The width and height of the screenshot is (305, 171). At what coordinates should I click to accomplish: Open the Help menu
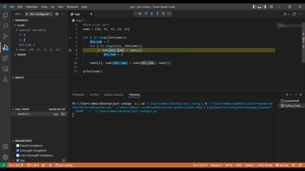pyautogui.click(x=84, y=7)
